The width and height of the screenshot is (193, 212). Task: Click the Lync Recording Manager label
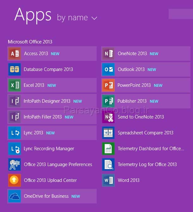point(49,149)
